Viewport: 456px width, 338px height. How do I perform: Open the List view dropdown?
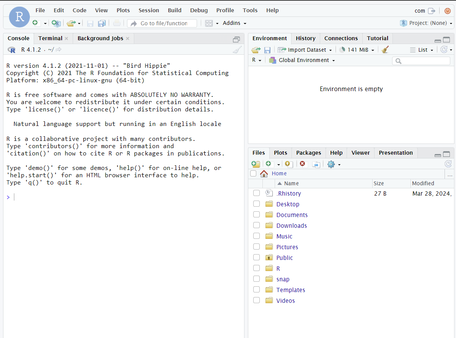pyautogui.click(x=422, y=50)
